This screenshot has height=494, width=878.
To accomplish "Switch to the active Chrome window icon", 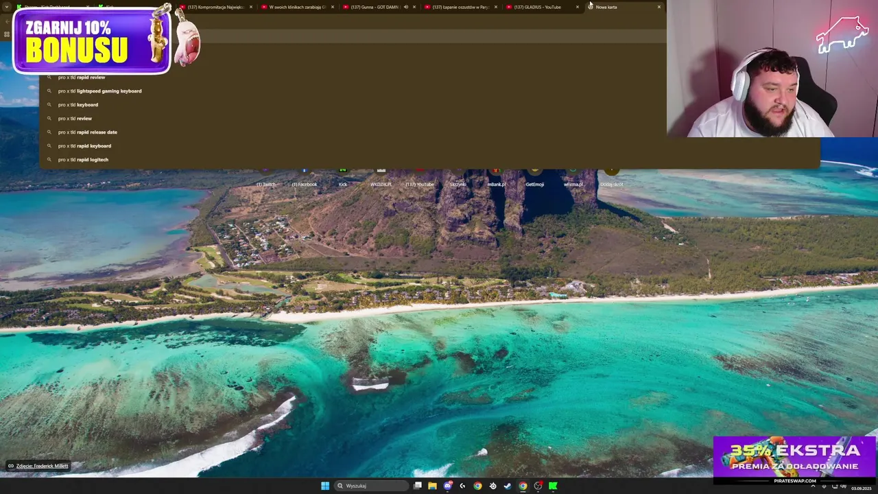I will coord(523,486).
